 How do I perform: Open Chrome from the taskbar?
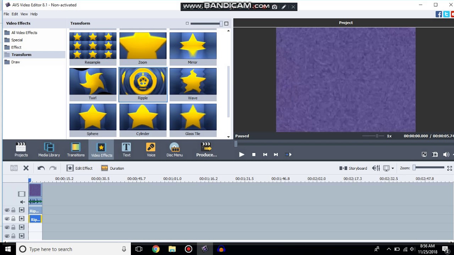click(156, 249)
